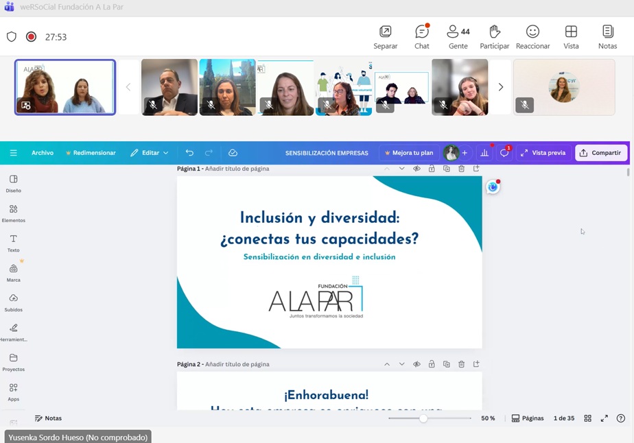The image size is (634, 443).
Task: Open the Reaccionar emoji menu
Action: click(532, 37)
